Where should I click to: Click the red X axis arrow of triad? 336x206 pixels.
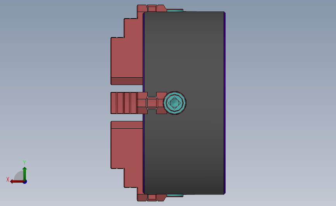pos(17,182)
